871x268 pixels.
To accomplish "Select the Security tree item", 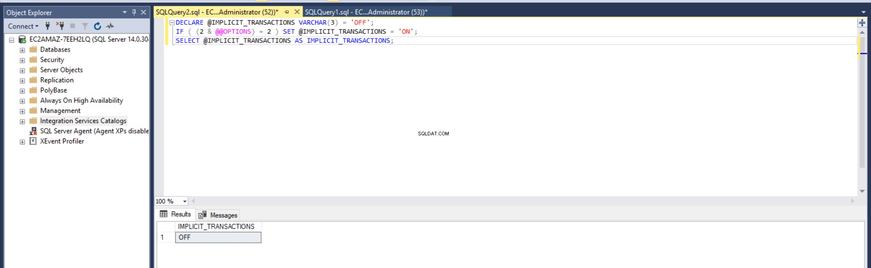I will tap(52, 60).
